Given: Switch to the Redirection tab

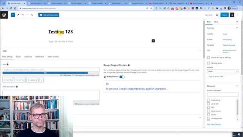Looking at the screenshot, I should (39, 57).
